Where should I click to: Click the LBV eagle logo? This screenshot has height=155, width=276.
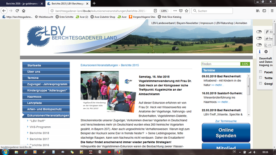pos(38,36)
